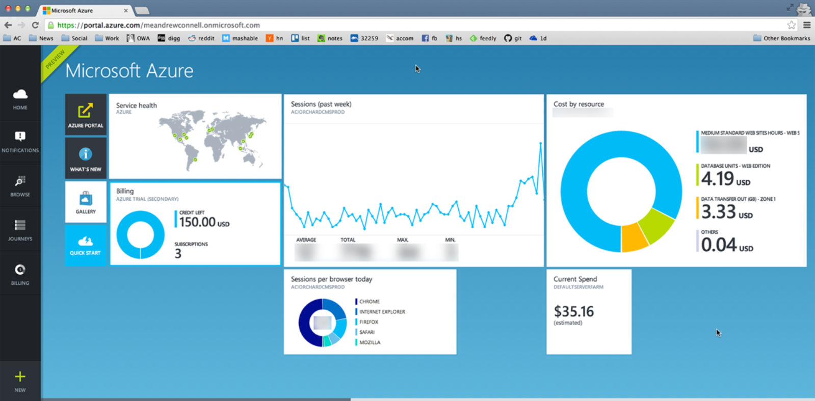Open the Gallery tile
Image resolution: width=815 pixels, height=401 pixels.
pyautogui.click(x=86, y=202)
